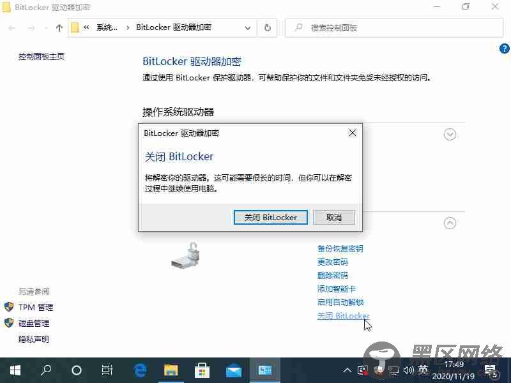This screenshot has height=383, width=511.
Task: Click the 磁盘管理 shield icon
Action: click(9, 323)
